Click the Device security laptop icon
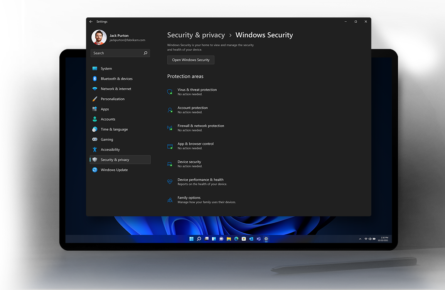The image size is (445, 290). coord(170,164)
